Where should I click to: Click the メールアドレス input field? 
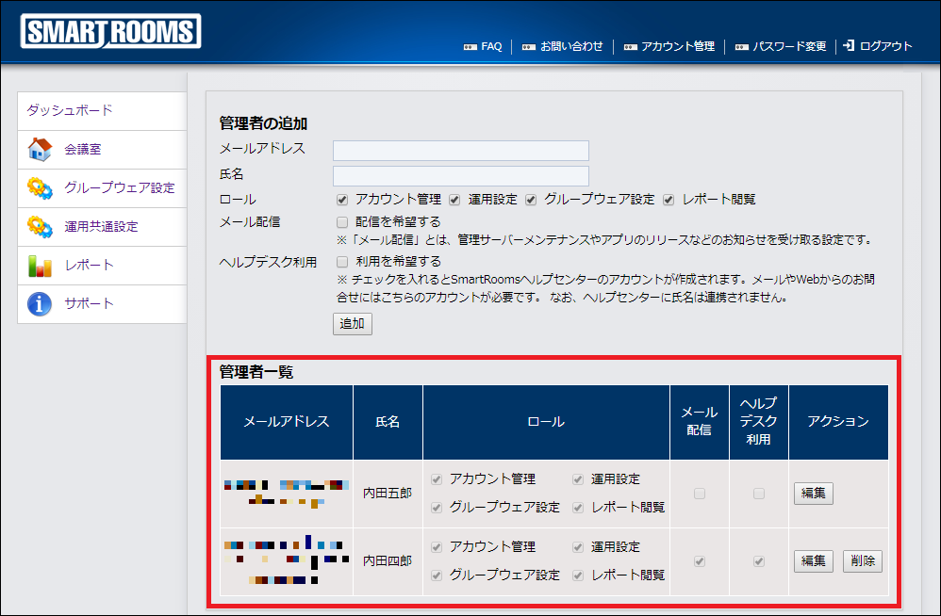click(x=461, y=151)
